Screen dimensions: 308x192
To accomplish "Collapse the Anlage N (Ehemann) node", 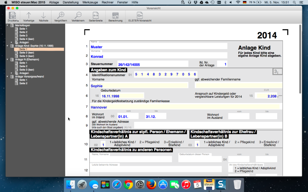I will pos(7,60).
